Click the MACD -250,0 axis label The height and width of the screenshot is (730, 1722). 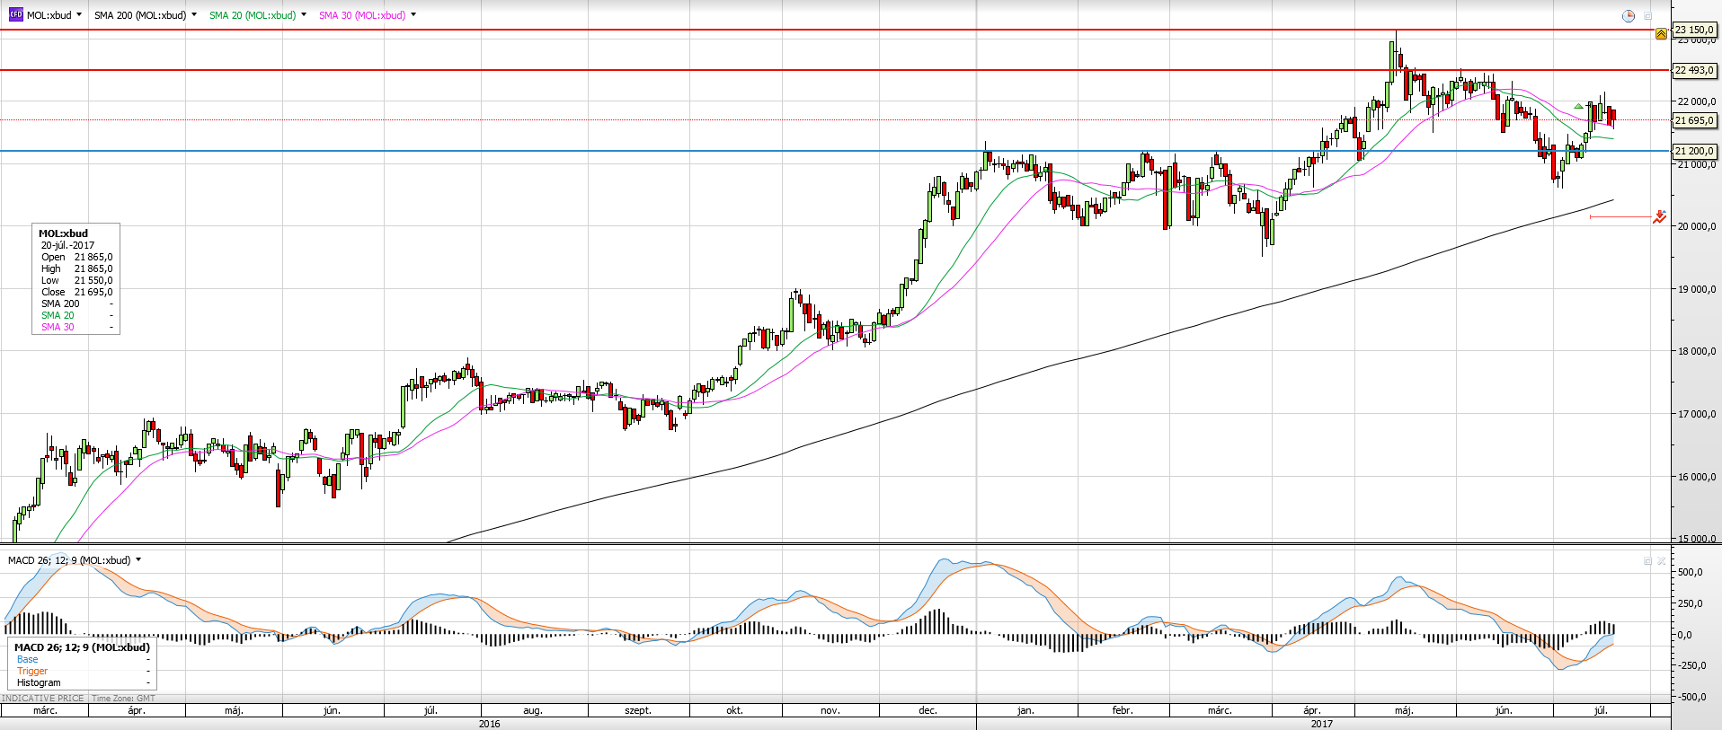pos(1691,665)
